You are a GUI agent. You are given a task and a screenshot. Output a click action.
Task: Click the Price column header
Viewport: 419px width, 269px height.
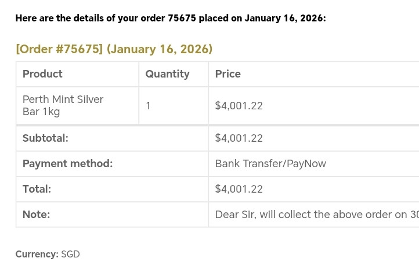tap(227, 74)
